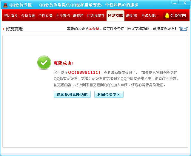Open 个性铃音 tab
The image size is (191, 156).
click(45, 16)
